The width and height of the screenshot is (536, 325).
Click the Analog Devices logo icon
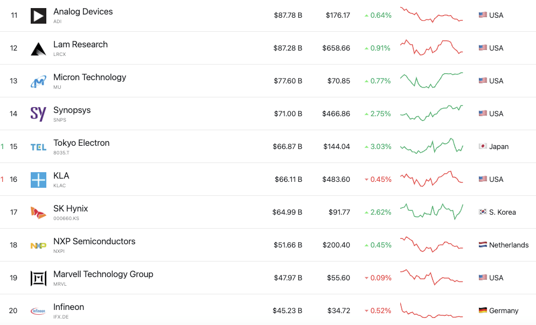coord(38,16)
